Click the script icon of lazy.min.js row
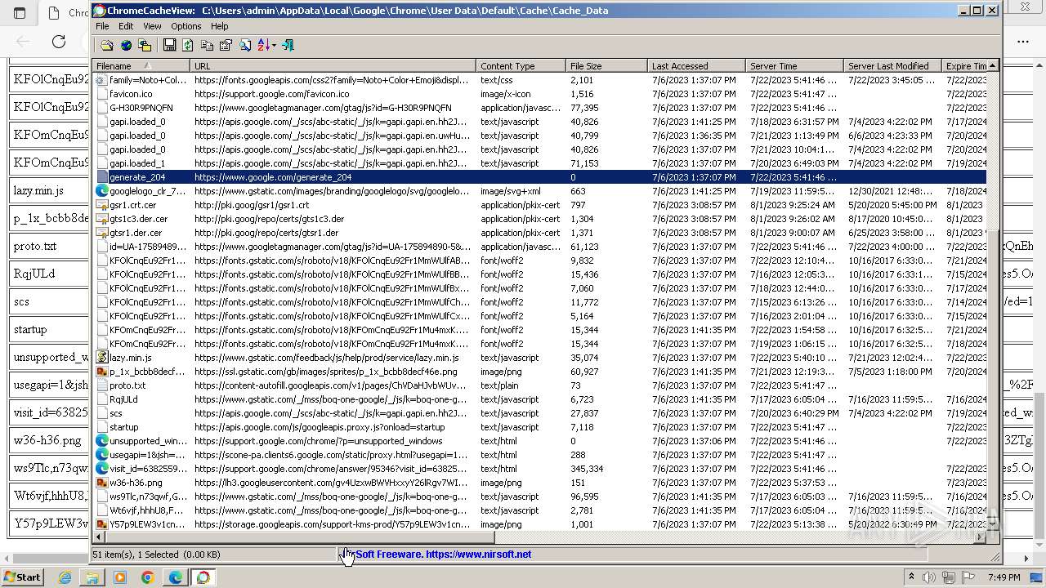The width and height of the screenshot is (1046, 588). (101, 358)
